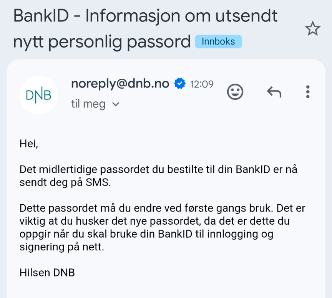332x298 pixels.
Task: Click the Innboks label chip
Action: (x=218, y=41)
